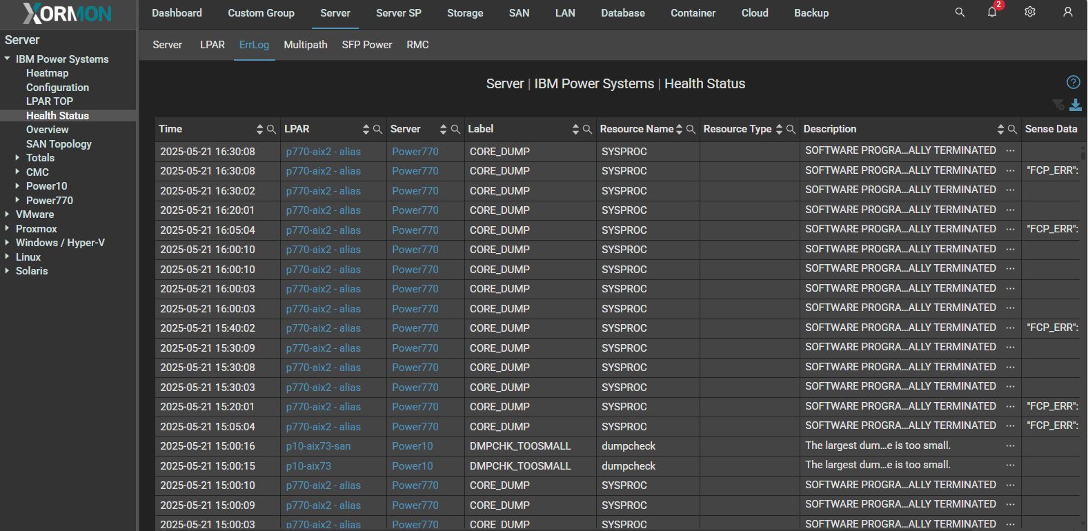1088x531 pixels.
Task: Open the p10-aix73 LPAR link
Action: pos(308,466)
